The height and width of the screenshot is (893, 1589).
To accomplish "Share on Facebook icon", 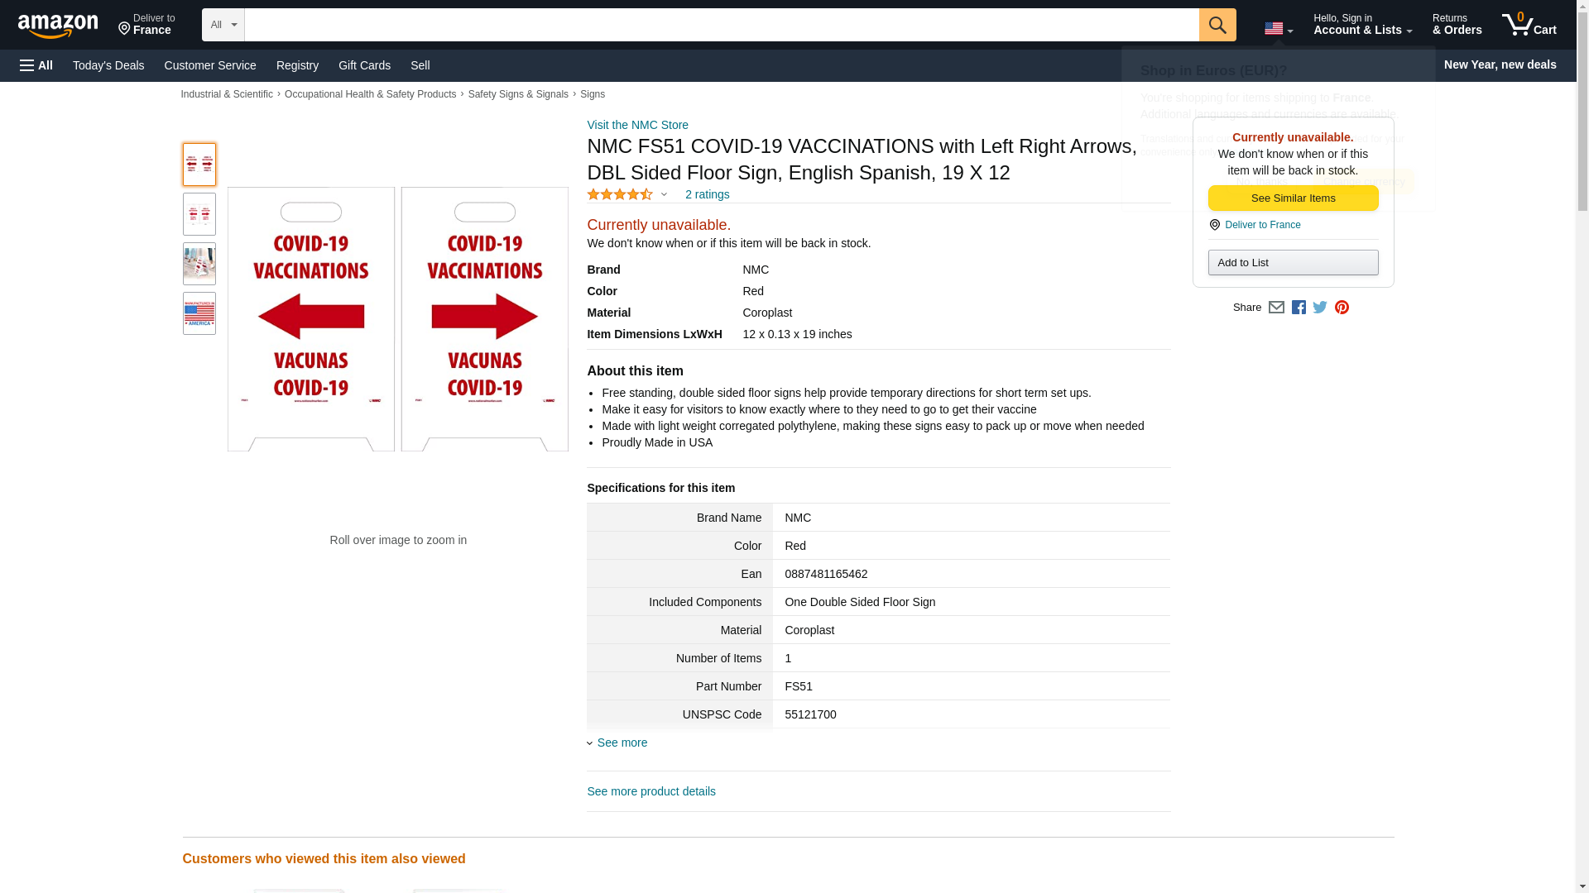I will tap(1299, 308).
